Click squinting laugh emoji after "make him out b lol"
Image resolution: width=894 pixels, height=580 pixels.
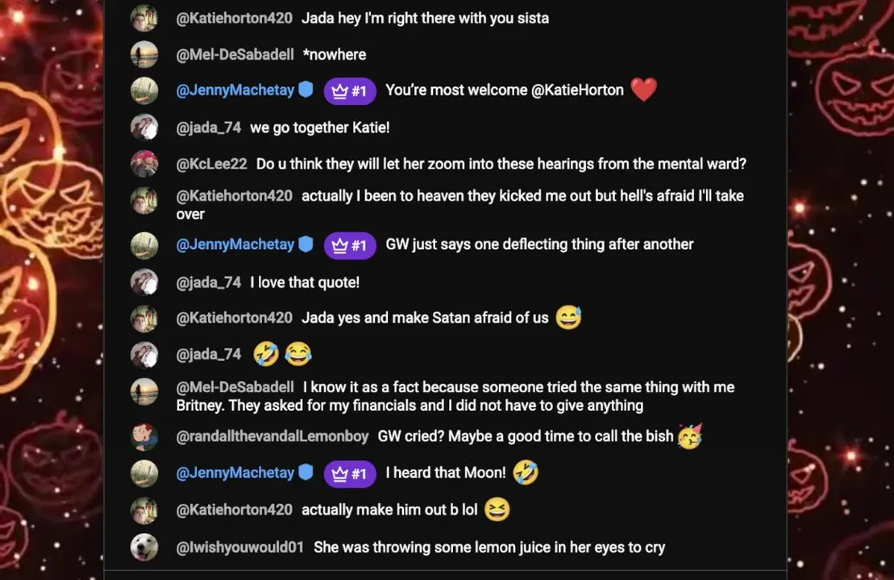[498, 510]
